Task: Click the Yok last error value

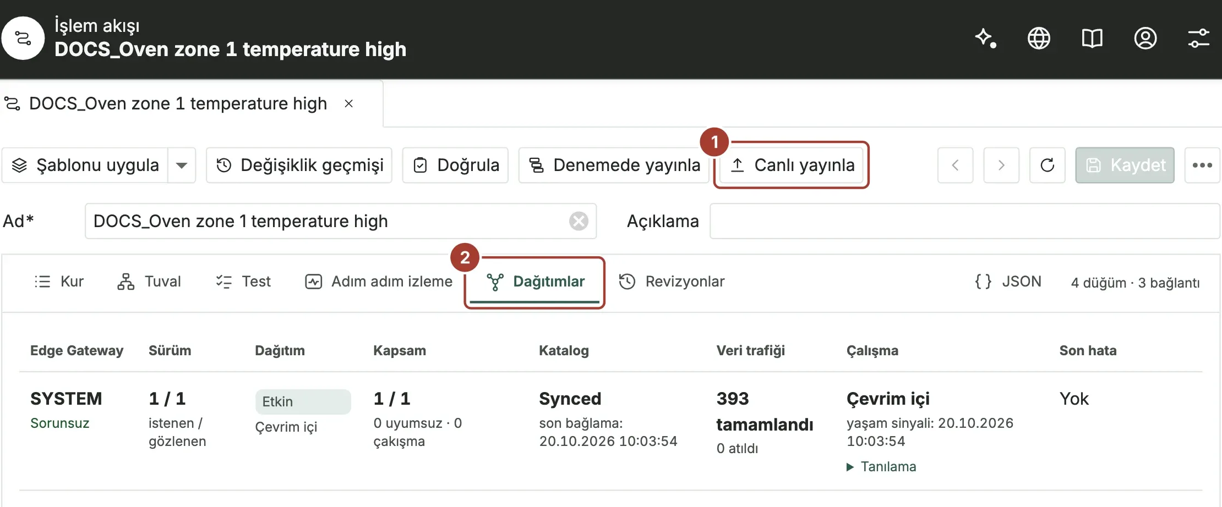Action: coord(1074,399)
